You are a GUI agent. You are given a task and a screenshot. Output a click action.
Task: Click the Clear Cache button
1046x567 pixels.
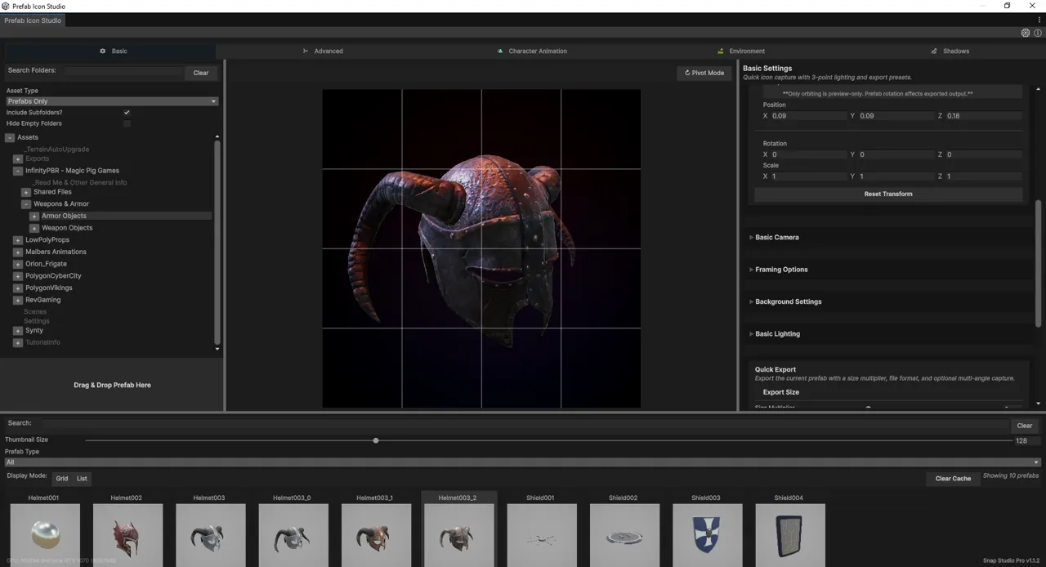click(953, 479)
